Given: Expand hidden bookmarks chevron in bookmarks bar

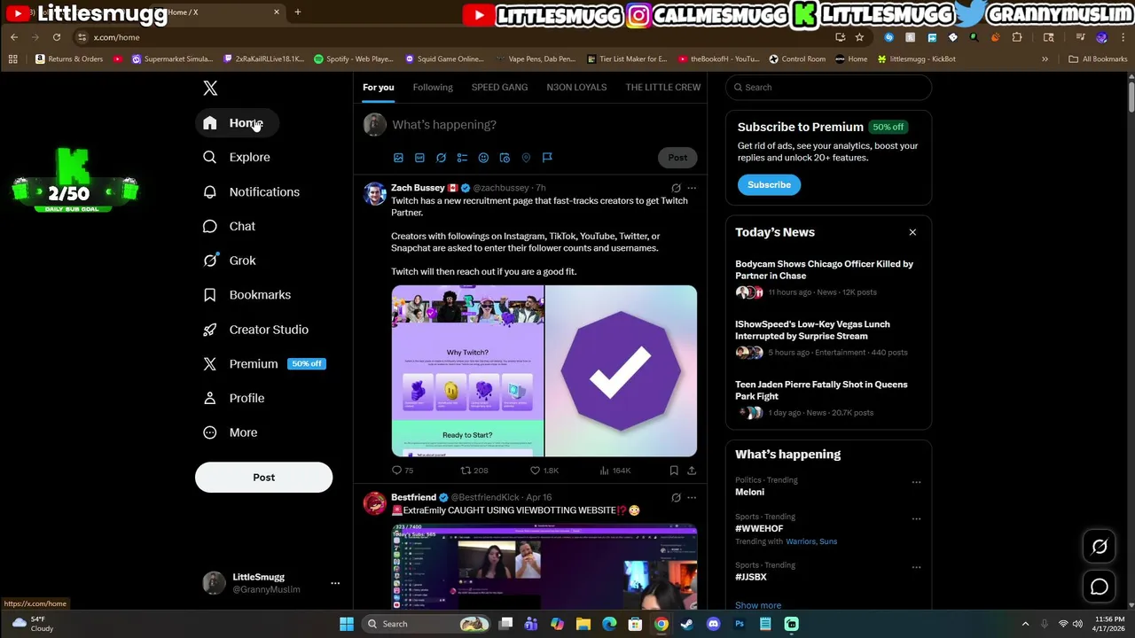Looking at the screenshot, I should click(1045, 59).
